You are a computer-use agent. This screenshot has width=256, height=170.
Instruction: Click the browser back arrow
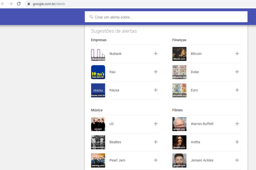click(3, 4)
